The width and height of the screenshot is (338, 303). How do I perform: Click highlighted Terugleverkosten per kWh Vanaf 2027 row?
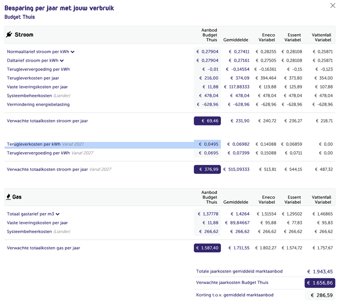point(112,144)
